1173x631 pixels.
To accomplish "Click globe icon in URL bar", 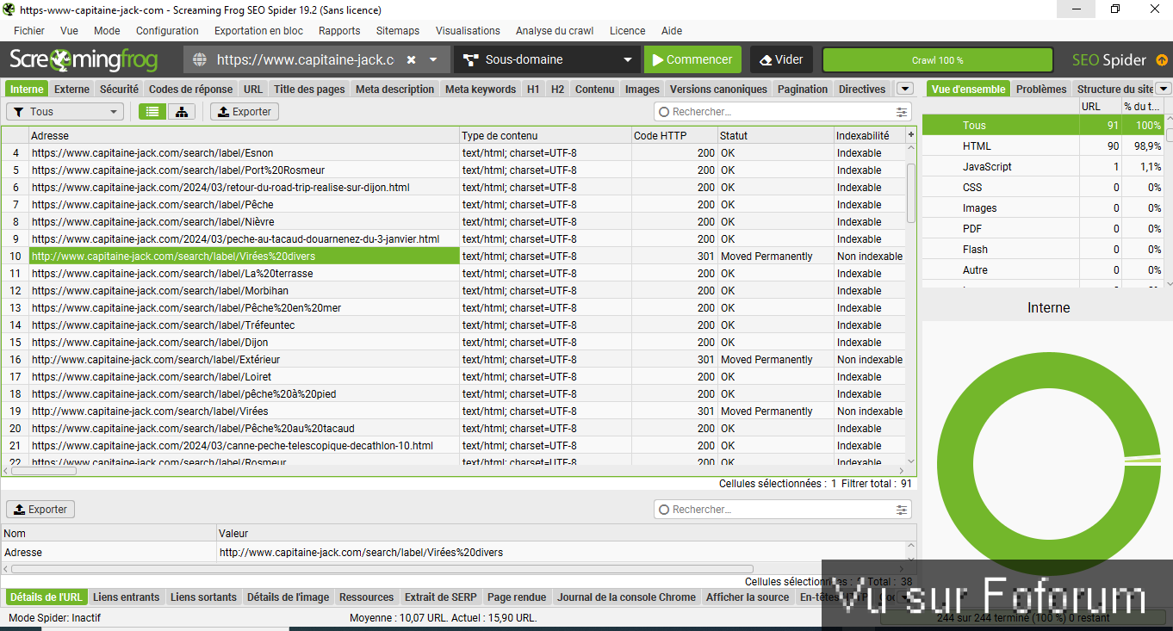I will point(200,60).
